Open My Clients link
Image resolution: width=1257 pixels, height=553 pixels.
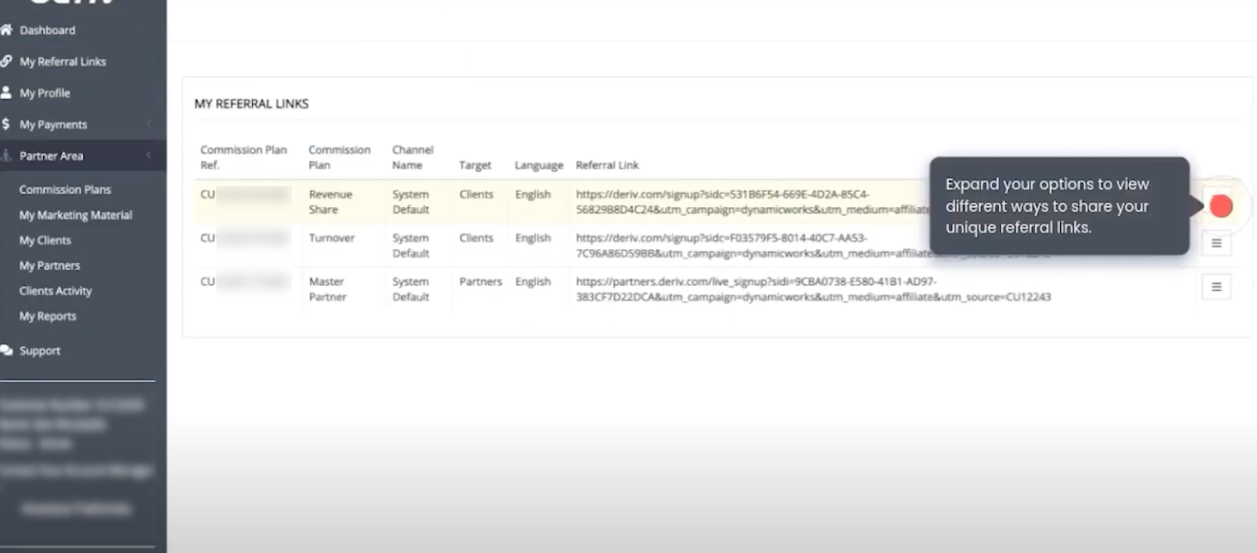coord(45,240)
